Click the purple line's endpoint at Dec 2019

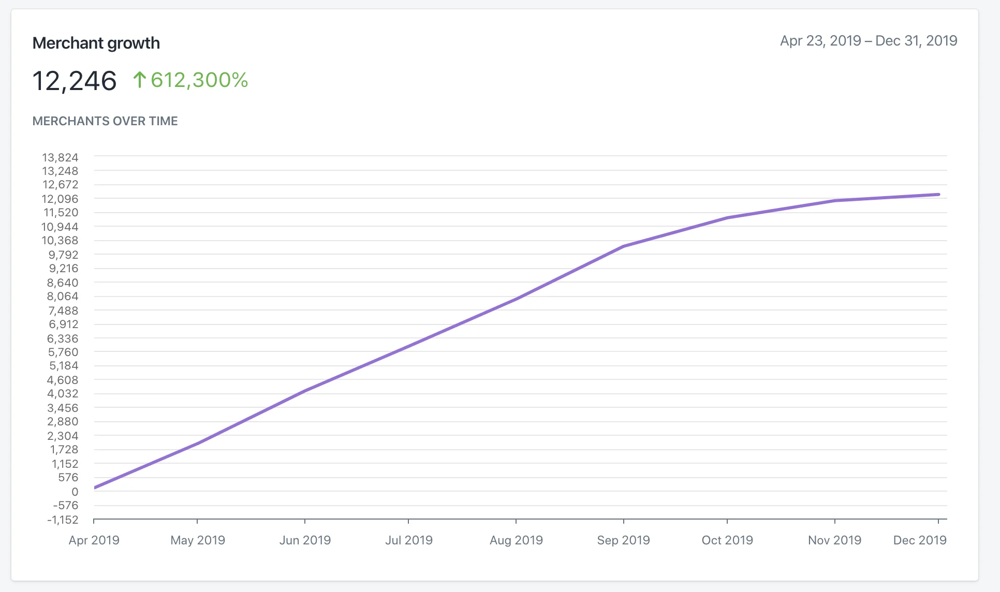click(x=938, y=195)
